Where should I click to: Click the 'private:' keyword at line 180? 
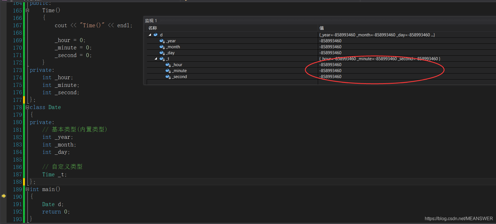(42, 122)
